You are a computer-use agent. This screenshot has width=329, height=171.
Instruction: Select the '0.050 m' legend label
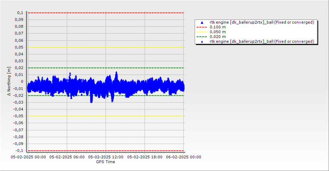(x=218, y=32)
